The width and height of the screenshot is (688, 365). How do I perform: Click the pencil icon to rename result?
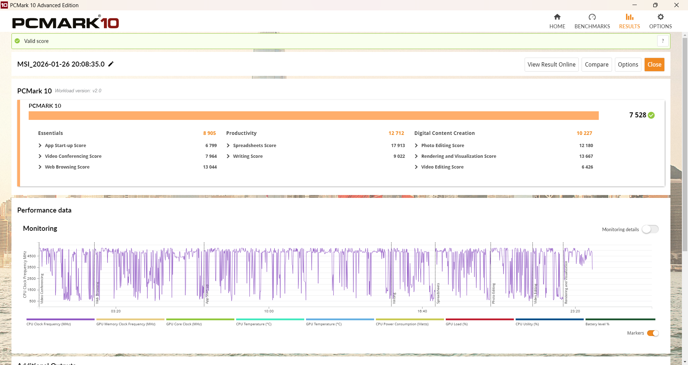point(111,64)
